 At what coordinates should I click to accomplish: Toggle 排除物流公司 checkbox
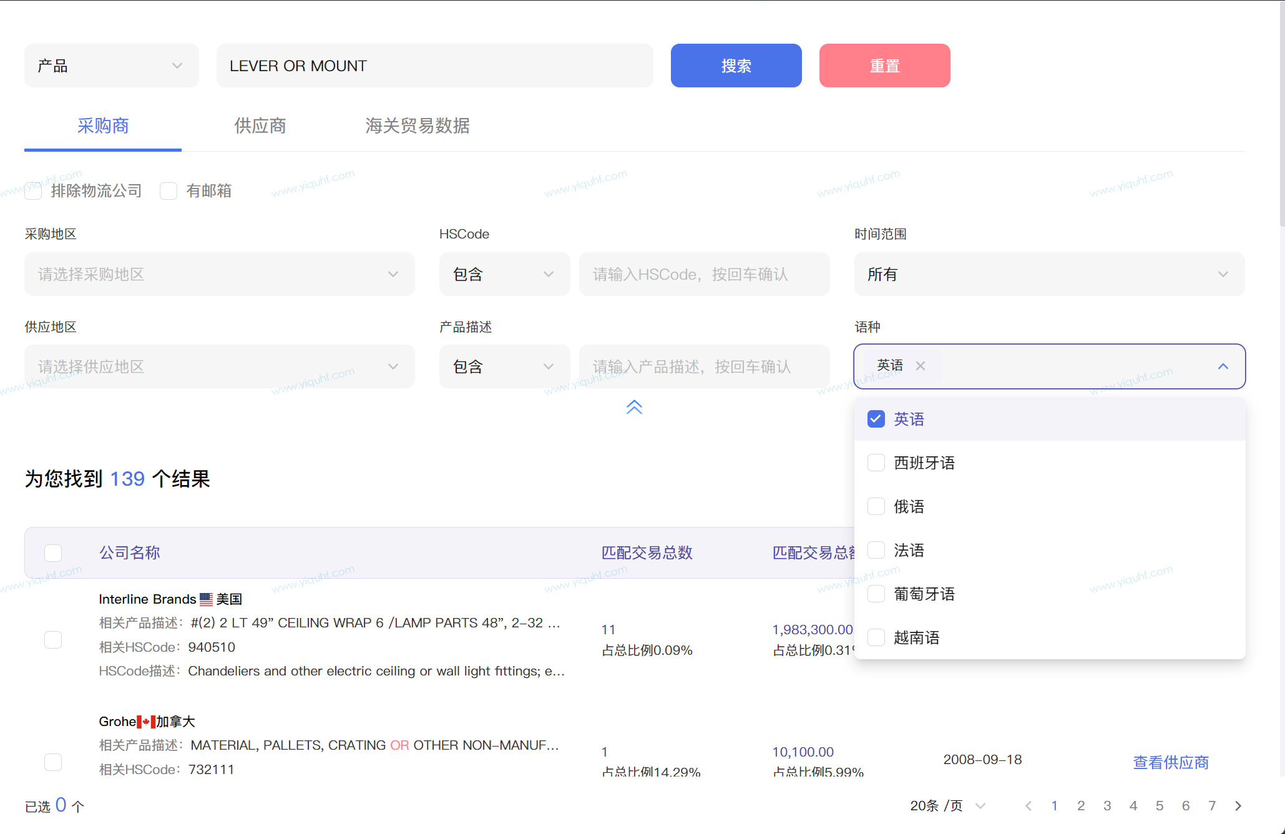33,191
